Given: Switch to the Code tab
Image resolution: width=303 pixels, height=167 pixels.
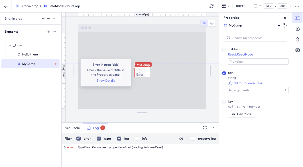Looking at the screenshot, I should point(72,128).
